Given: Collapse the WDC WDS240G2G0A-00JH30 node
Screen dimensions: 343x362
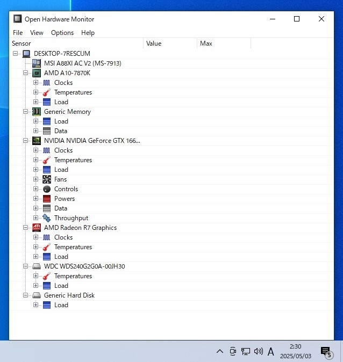Looking at the screenshot, I should click(25, 266).
